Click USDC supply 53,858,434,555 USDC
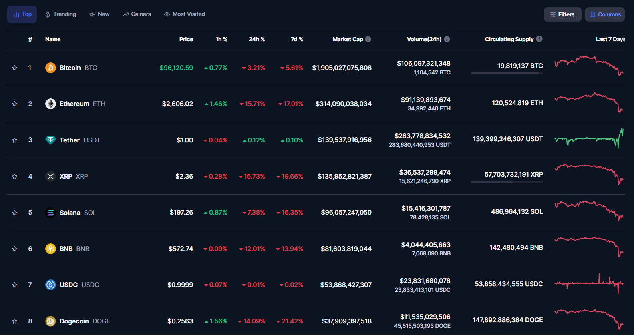The image size is (634, 335). pyautogui.click(x=509, y=284)
